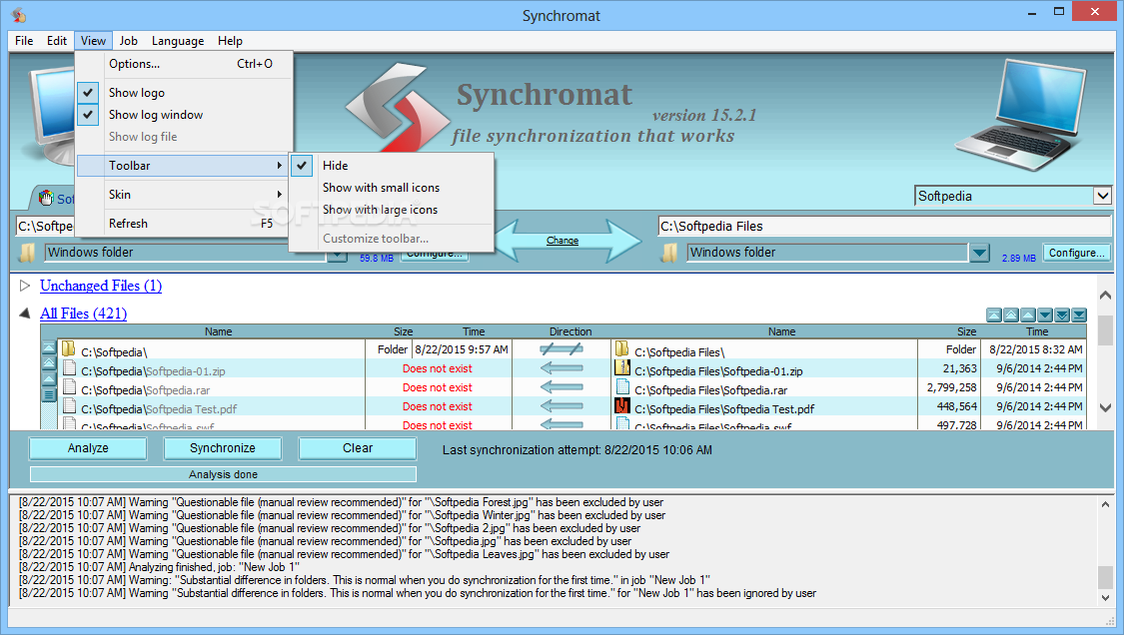Open the Skin submenu
Image resolution: width=1124 pixels, height=635 pixels.
(184, 195)
